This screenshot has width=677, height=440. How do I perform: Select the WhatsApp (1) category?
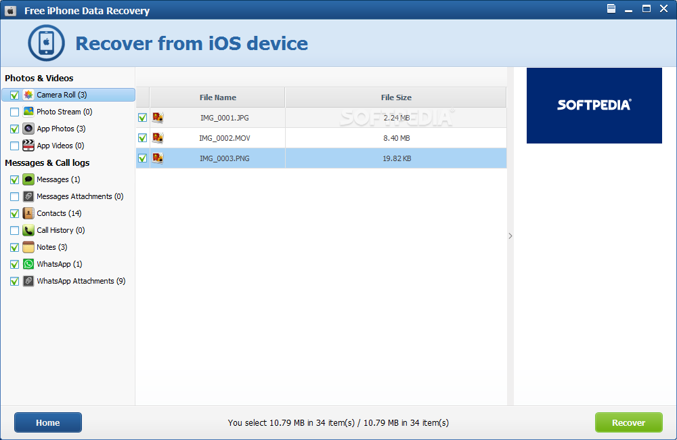click(x=59, y=264)
